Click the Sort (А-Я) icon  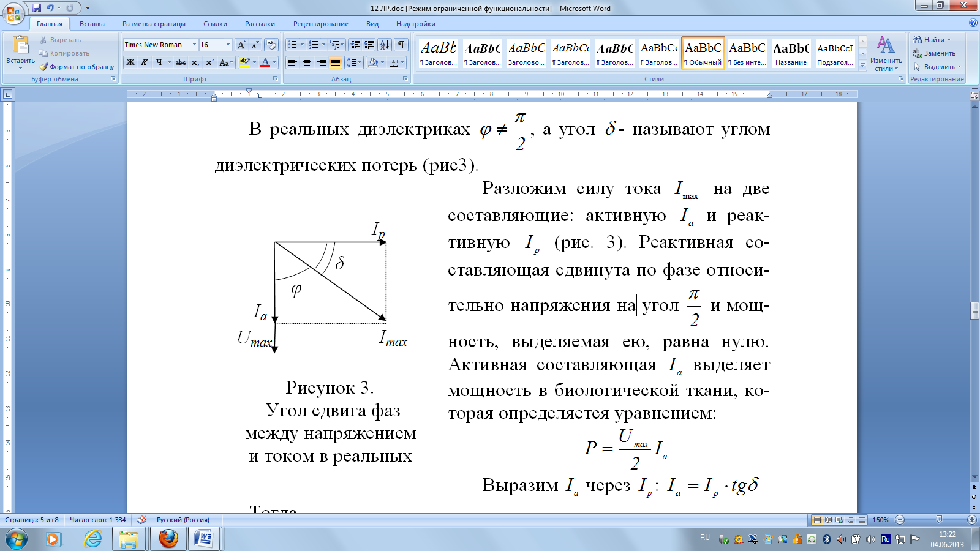[385, 45]
